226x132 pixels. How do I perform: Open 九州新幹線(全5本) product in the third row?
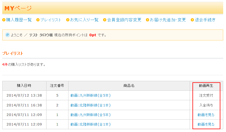(90, 115)
